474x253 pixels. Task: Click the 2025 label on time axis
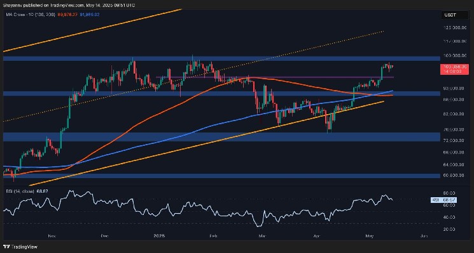(x=158, y=236)
